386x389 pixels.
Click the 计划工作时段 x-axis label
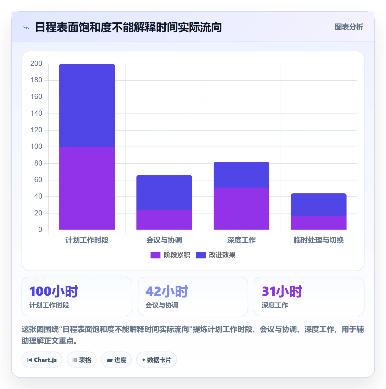(87, 240)
